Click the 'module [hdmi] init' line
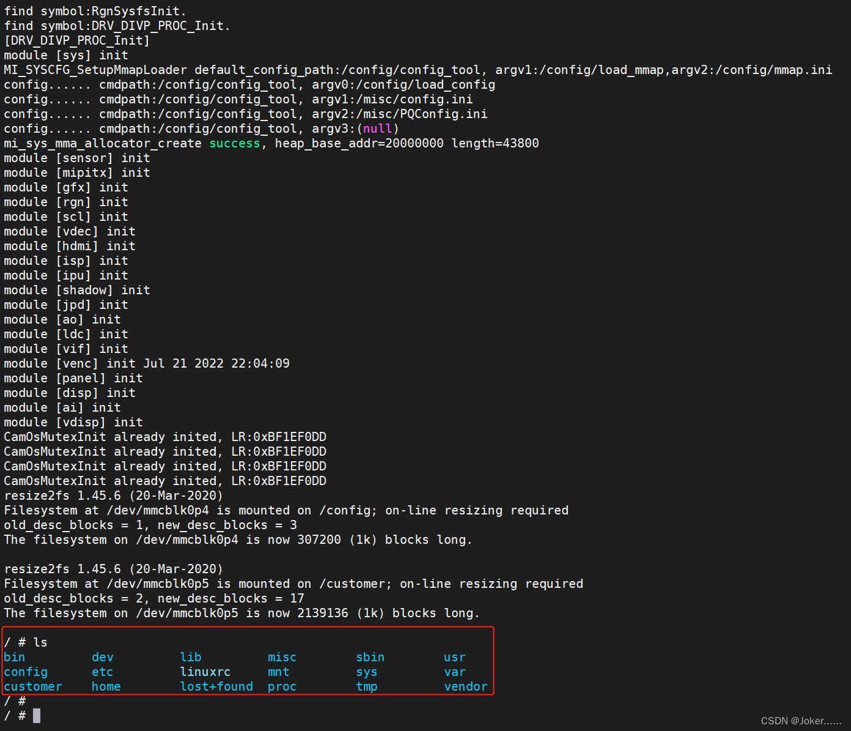Image resolution: width=851 pixels, height=731 pixels. [x=70, y=246]
